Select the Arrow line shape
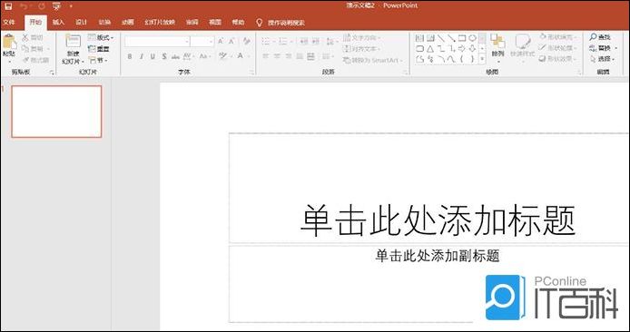Screen dimensions: 630x332 click(x=451, y=38)
